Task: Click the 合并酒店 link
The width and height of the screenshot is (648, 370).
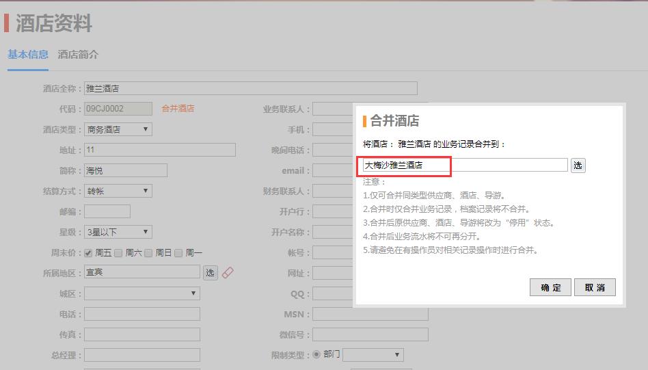Action: pos(178,109)
